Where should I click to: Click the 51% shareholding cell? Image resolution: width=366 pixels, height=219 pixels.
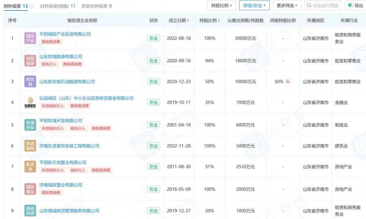tap(210, 167)
